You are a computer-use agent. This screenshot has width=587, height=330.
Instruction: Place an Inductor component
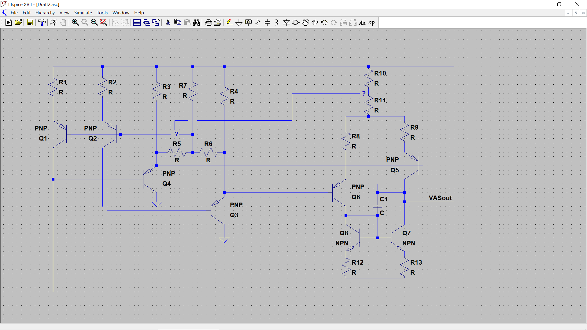pos(277,22)
